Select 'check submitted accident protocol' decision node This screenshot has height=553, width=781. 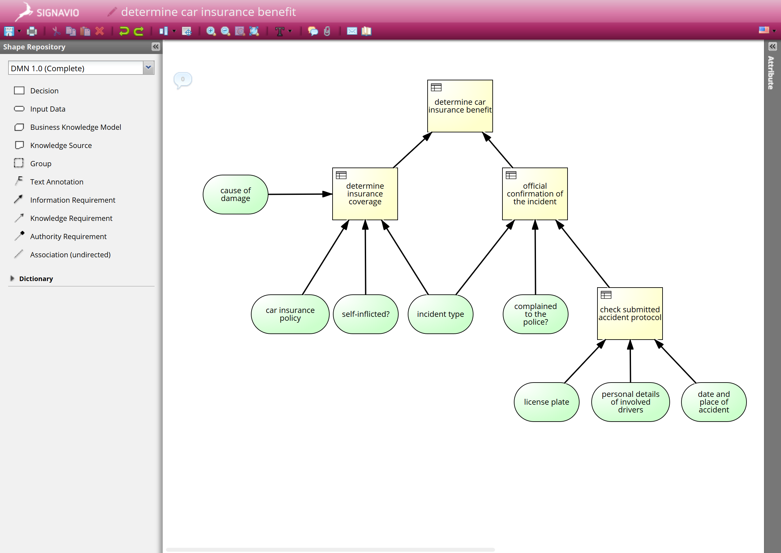click(x=630, y=314)
